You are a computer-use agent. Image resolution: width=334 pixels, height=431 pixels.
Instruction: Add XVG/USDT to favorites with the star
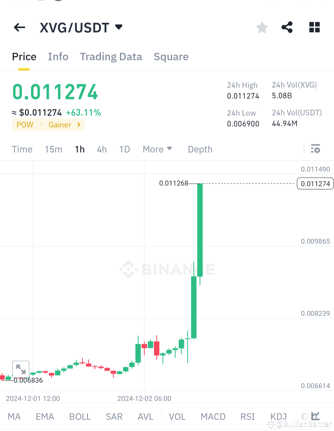pyautogui.click(x=262, y=27)
